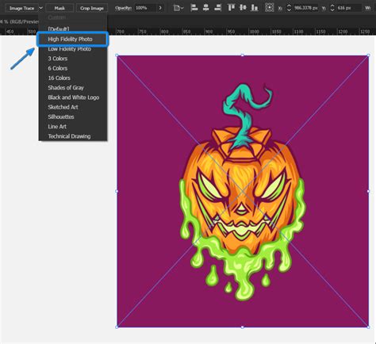Image resolution: width=376 pixels, height=344 pixels.
Task: Click the Crop Image button
Action: click(92, 8)
